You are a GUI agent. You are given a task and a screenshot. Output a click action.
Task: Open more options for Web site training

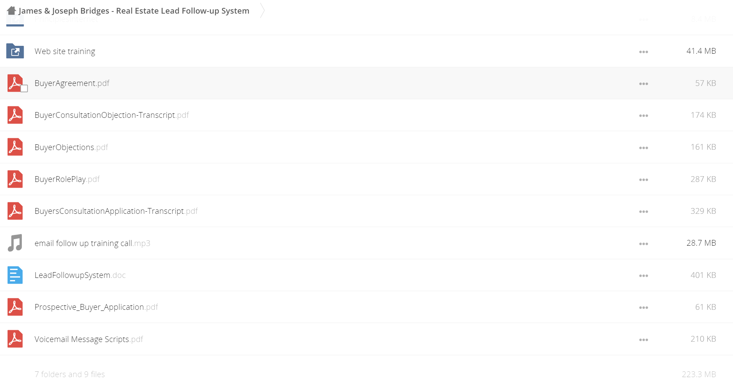click(643, 52)
